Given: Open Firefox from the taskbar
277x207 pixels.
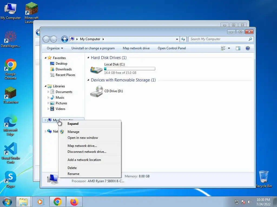Looking at the screenshot, I should [x=74, y=202].
